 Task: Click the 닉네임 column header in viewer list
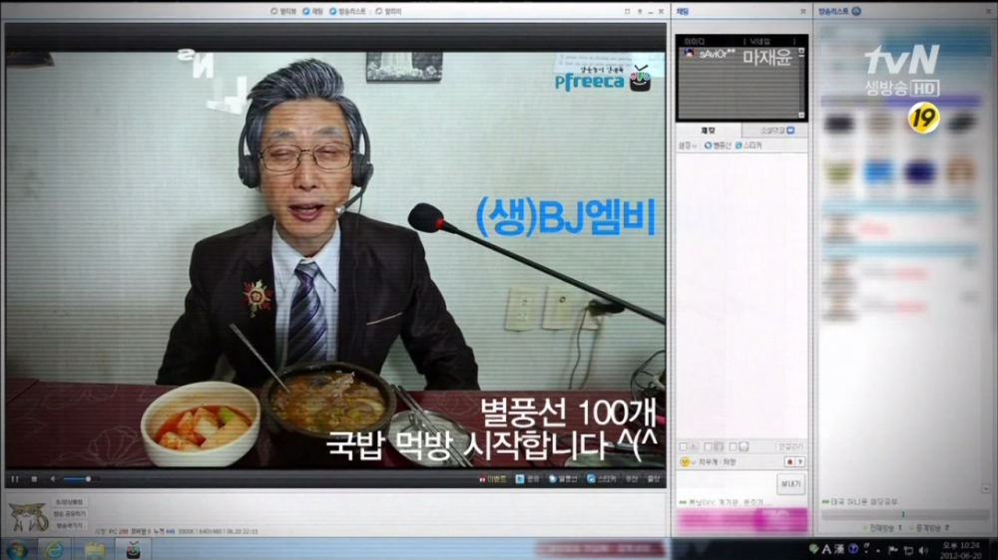759,41
